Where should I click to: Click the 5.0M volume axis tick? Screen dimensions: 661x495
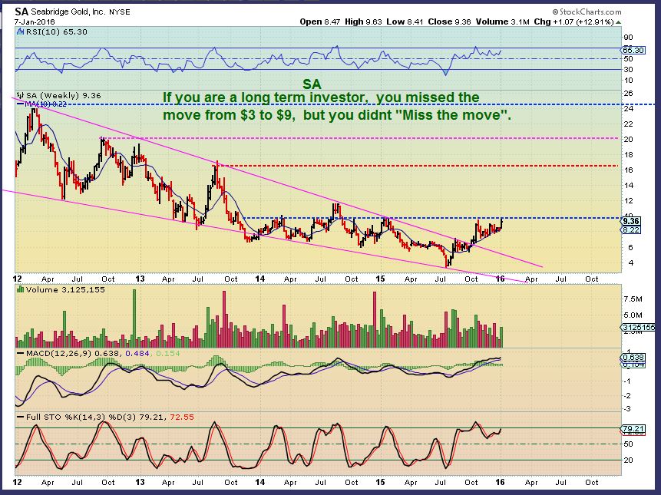pos(633,315)
